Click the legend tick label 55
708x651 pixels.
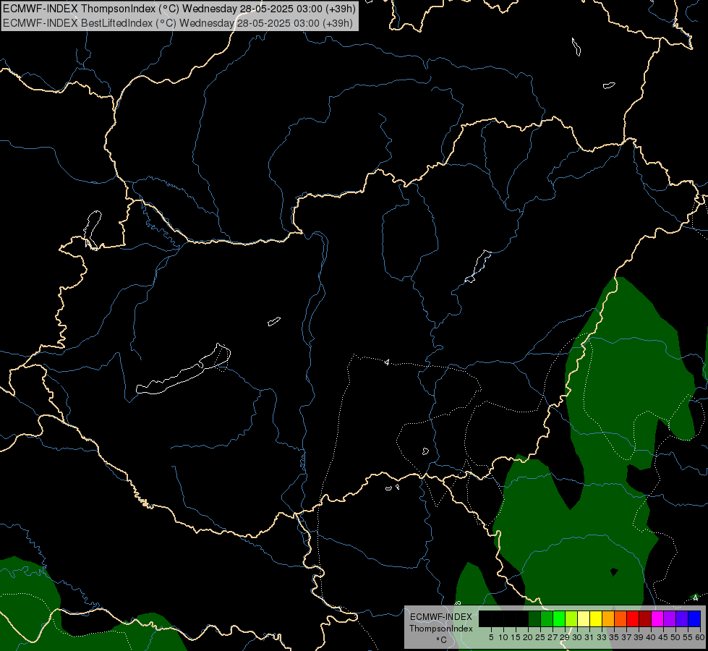(x=688, y=637)
